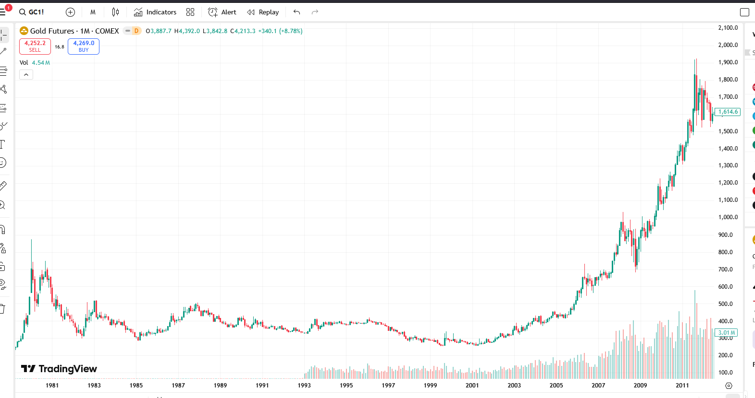Click the low price L3,842.8 value
Image resolution: width=755 pixels, height=398 pixels.
click(x=215, y=31)
